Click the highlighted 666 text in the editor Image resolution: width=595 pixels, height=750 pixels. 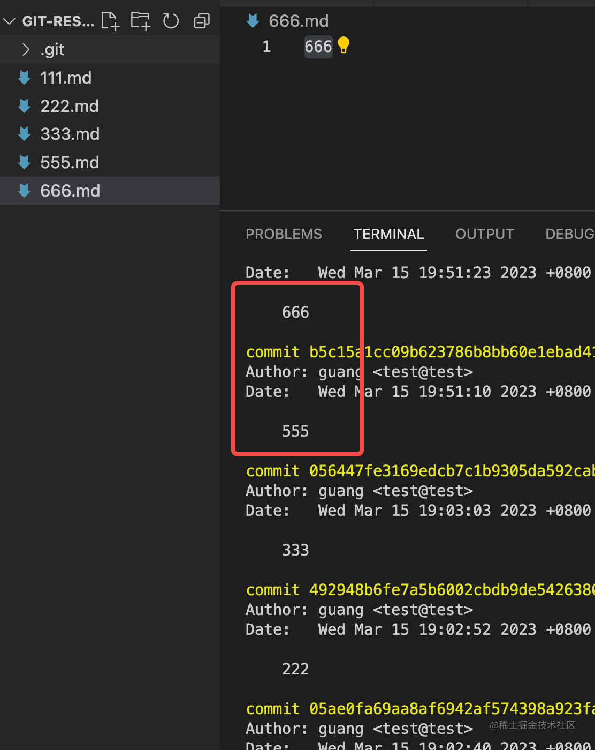tap(318, 46)
